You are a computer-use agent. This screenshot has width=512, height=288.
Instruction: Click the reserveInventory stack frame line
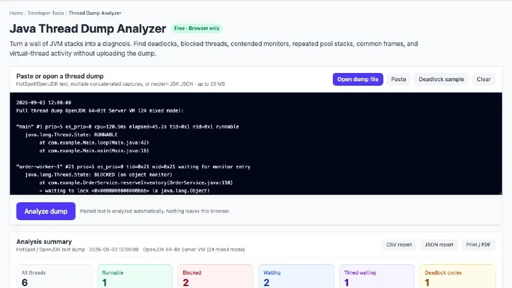(136, 182)
